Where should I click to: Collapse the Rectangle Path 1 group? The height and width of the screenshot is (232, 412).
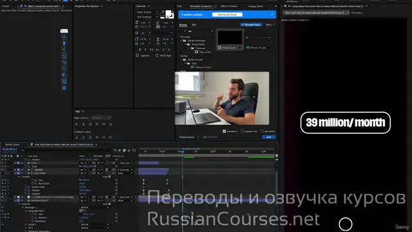coord(26,211)
